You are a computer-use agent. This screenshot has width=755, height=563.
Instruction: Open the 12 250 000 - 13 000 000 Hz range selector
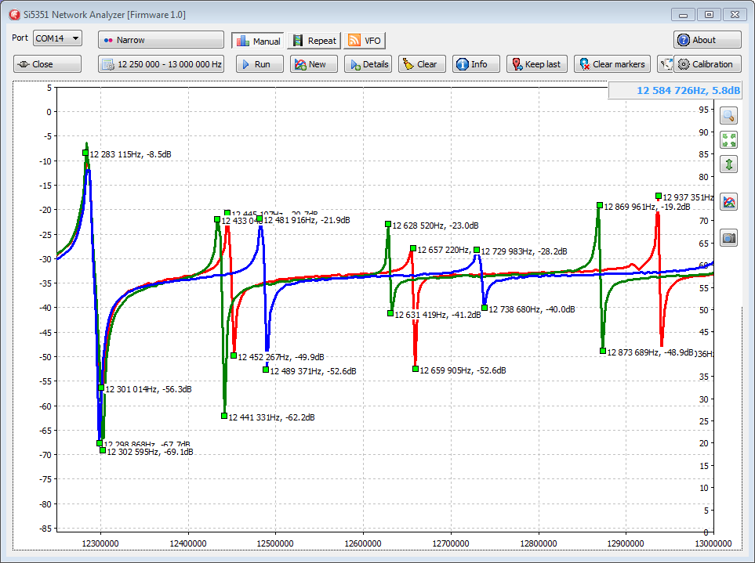click(161, 64)
